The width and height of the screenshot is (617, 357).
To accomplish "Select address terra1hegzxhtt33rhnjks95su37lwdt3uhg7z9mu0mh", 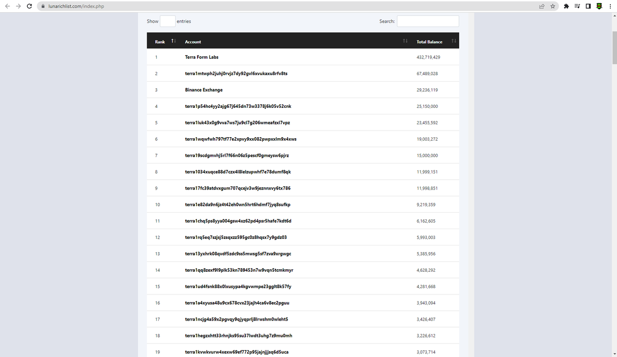I will tap(239, 336).
